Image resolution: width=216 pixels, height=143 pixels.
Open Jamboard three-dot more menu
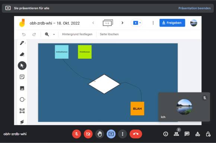coord(153,23)
